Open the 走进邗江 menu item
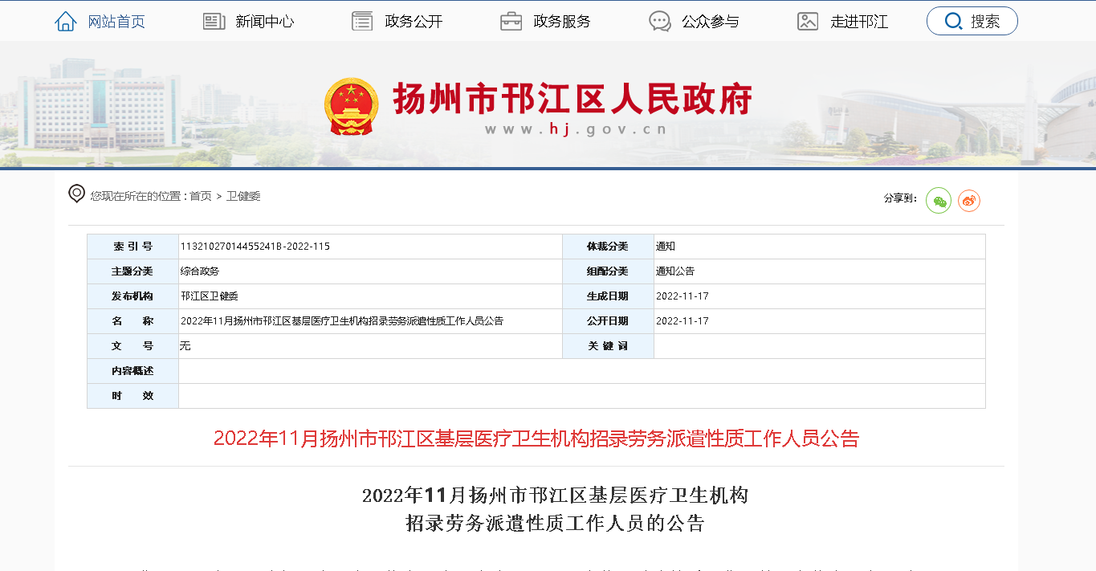 [859, 22]
